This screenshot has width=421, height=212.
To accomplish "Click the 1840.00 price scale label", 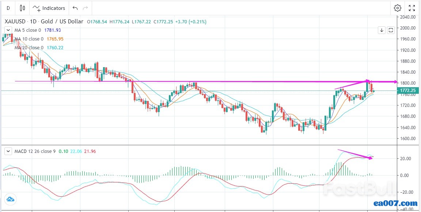I will (x=408, y=72).
